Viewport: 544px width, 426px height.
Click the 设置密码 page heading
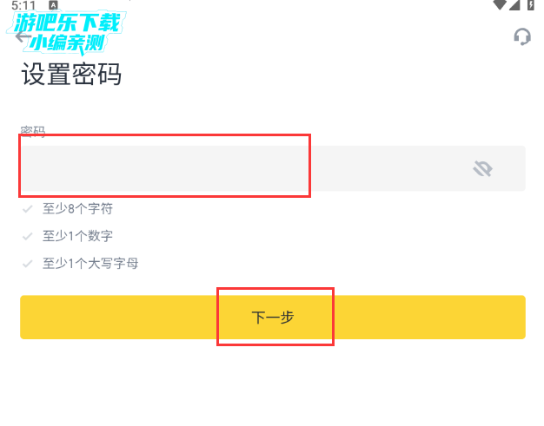pos(71,74)
